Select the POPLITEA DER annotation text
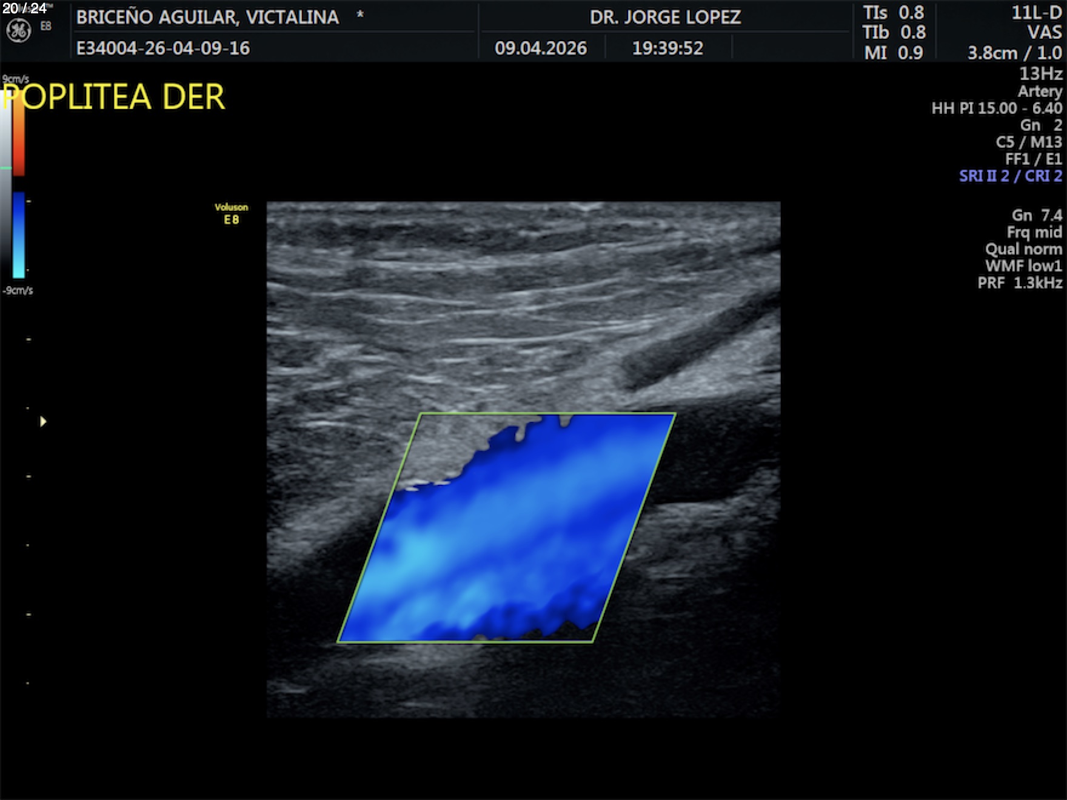The image size is (1067, 800). [114, 97]
